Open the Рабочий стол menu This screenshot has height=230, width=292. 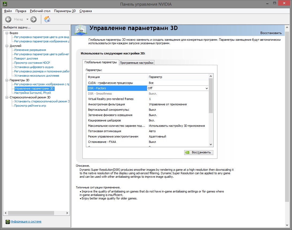pos(40,11)
